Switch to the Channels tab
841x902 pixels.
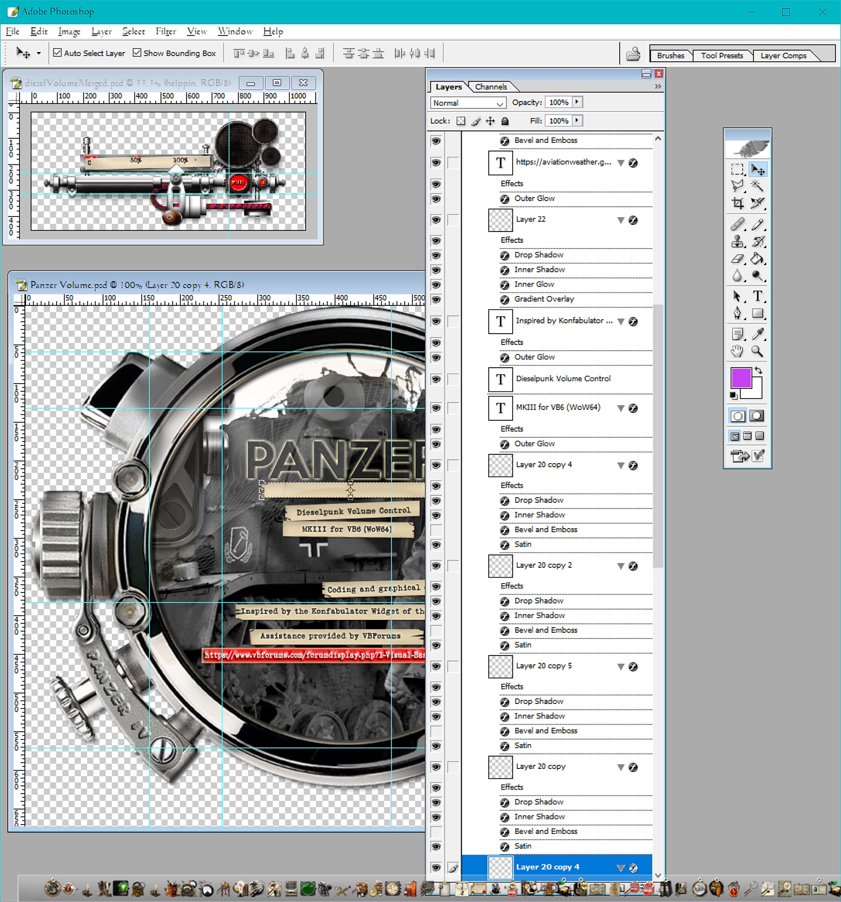click(x=490, y=87)
